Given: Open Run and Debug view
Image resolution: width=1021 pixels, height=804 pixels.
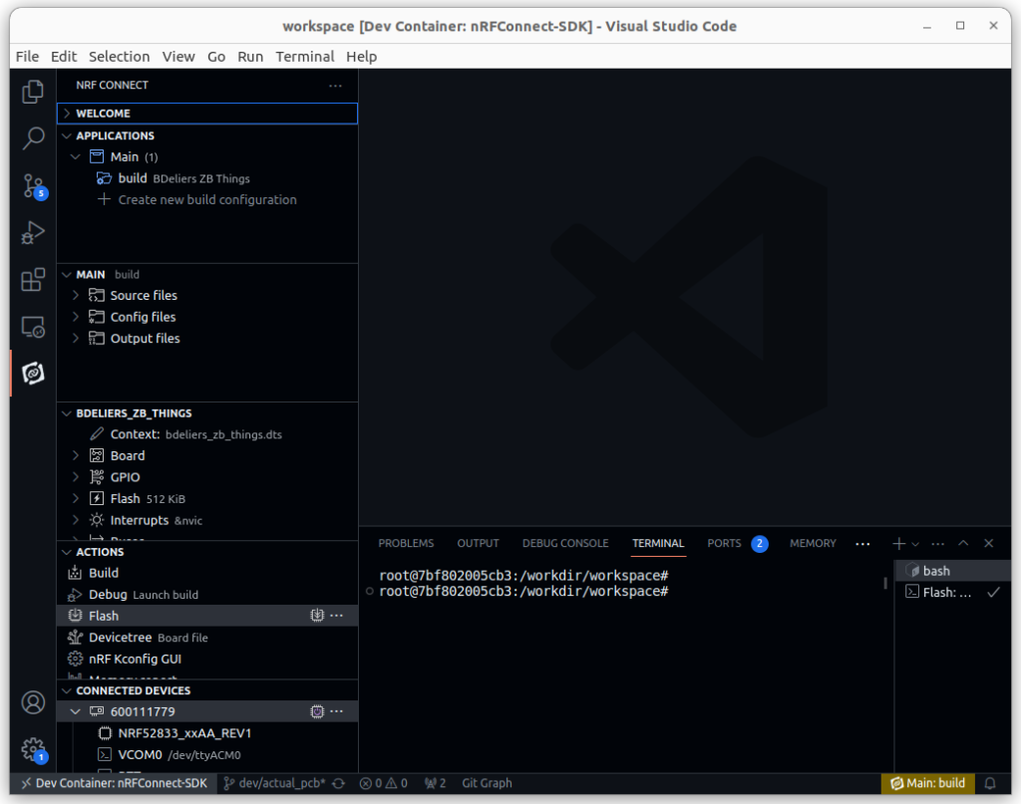Looking at the screenshot, I should click(x=33, y=233).
